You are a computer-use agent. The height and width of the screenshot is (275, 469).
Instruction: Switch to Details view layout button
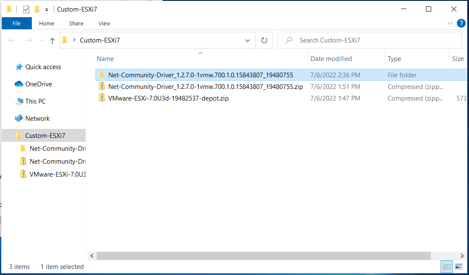tap(447, 266)
